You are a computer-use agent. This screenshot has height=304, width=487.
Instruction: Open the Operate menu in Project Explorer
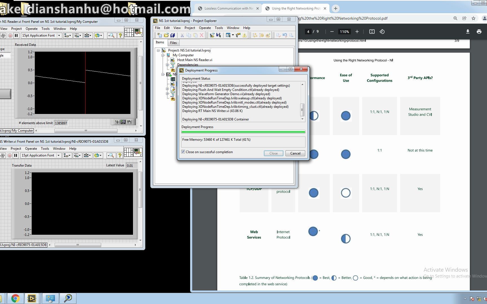pyautogui.click(x=205, y=28)
